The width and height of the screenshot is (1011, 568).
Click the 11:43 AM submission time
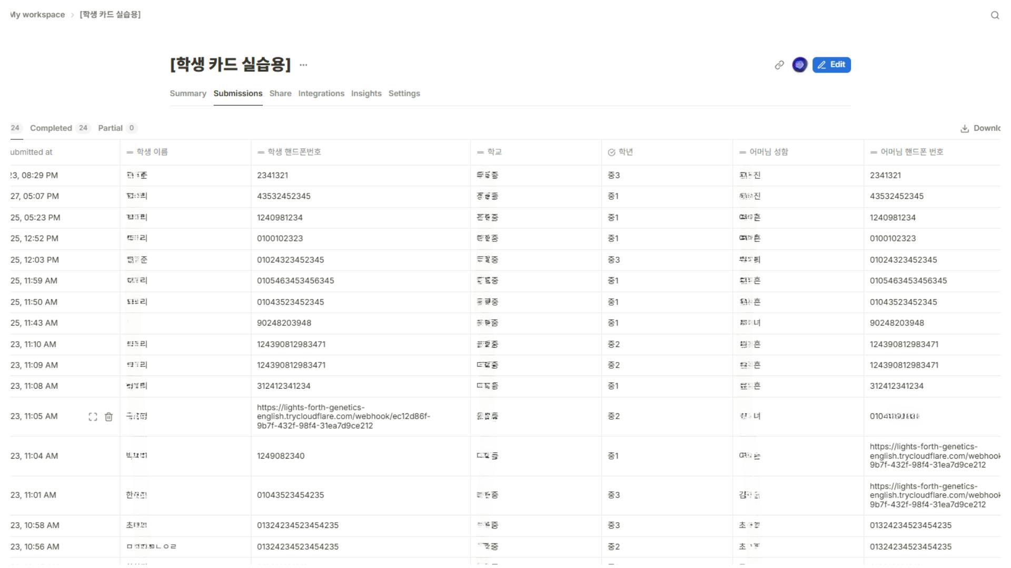point(34,323)
